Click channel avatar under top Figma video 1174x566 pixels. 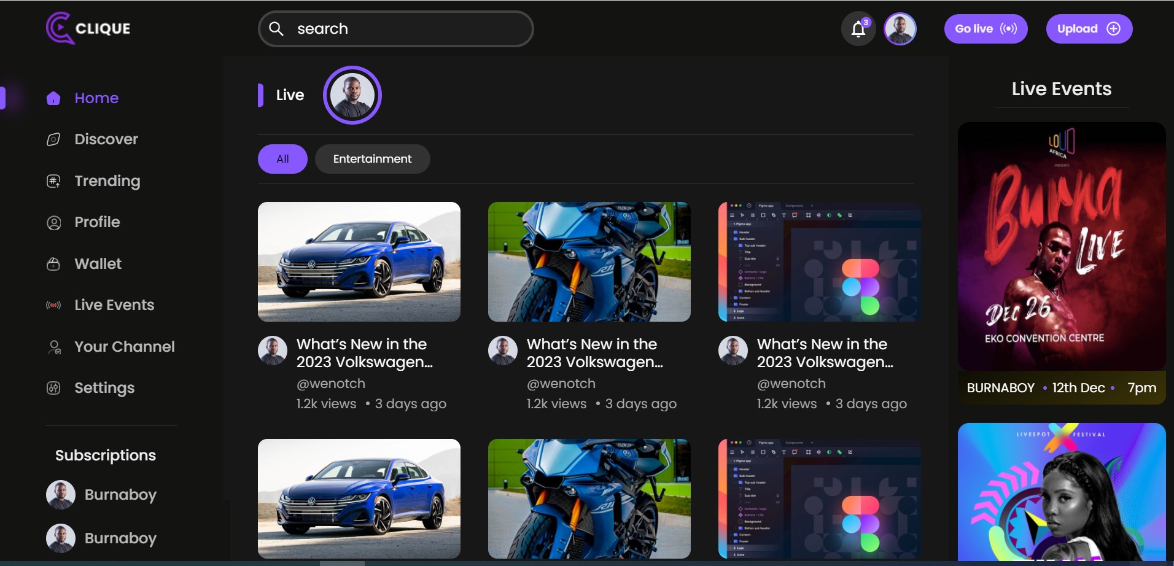coord(733,351)
